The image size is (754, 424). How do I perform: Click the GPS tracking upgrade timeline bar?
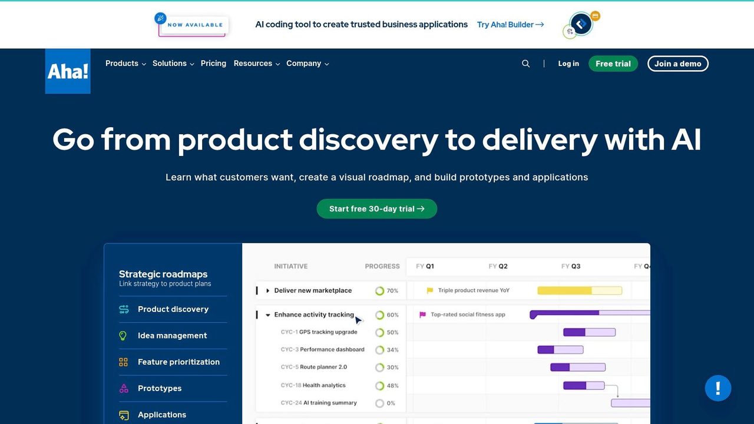tap(589, 332)
